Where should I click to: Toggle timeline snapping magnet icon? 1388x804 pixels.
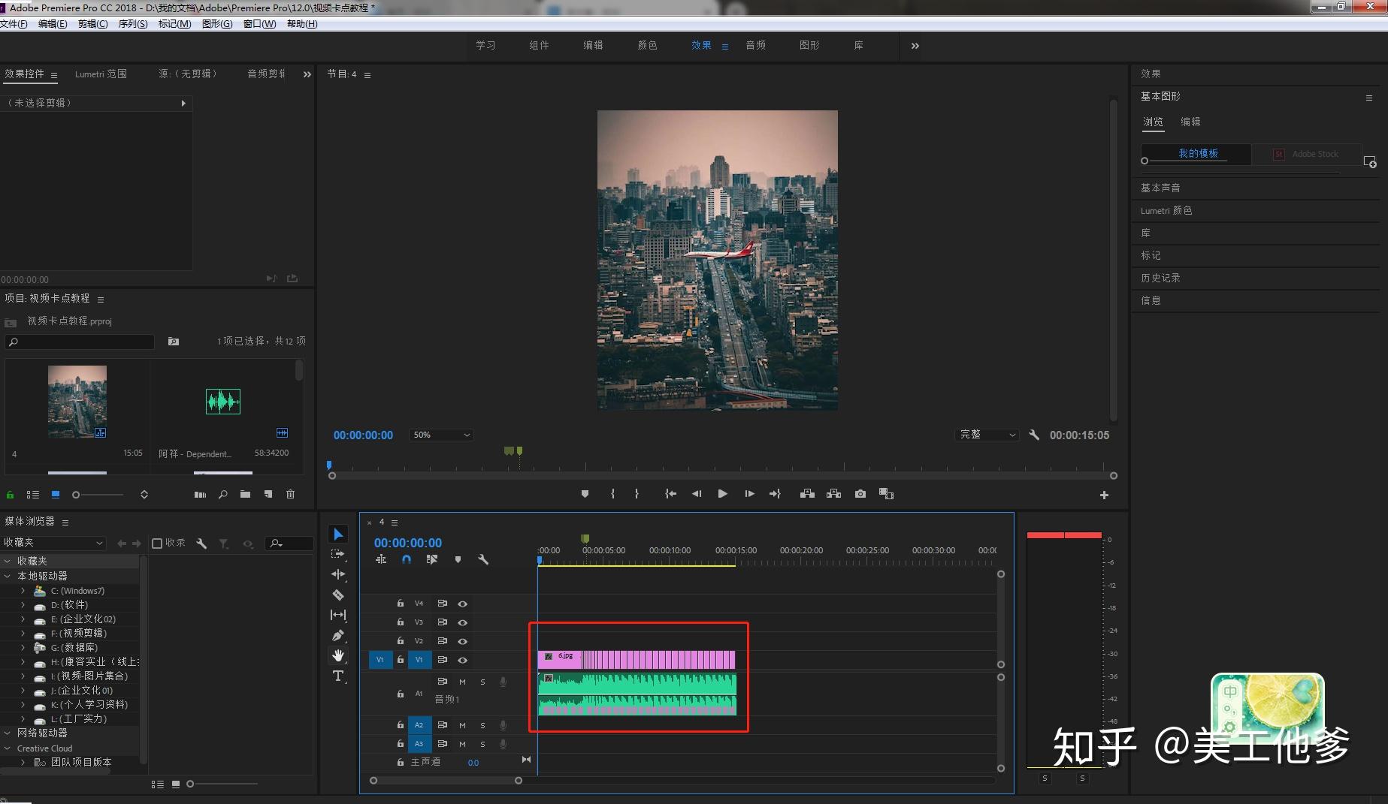pos(407,559)
